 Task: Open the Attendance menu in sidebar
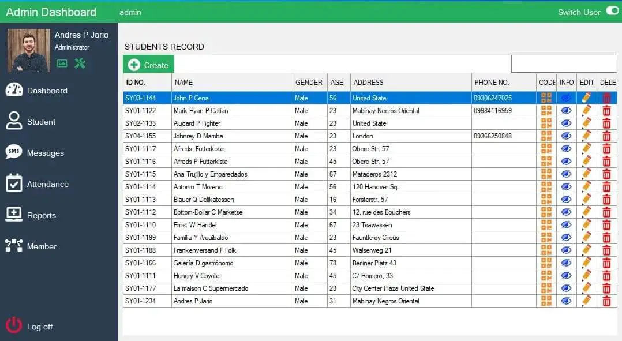[x=47, y=184]
